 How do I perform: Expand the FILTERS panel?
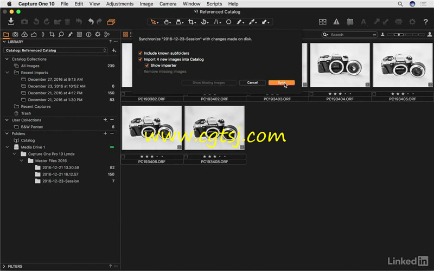pos(4,266)
